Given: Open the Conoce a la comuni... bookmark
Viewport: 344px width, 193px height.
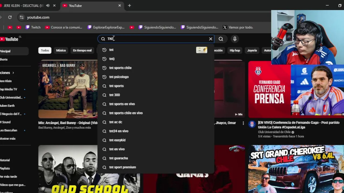Looking at the screenshot, I should [64, 27].
